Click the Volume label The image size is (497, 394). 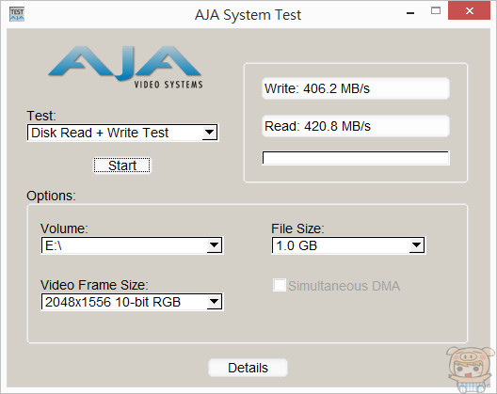[x=64, y=229]
